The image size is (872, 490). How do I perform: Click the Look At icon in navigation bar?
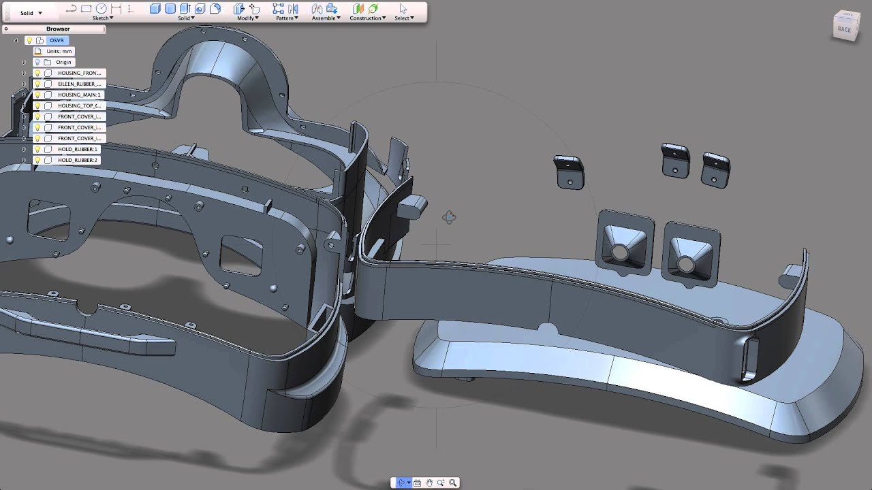click(x=417, y=483)
